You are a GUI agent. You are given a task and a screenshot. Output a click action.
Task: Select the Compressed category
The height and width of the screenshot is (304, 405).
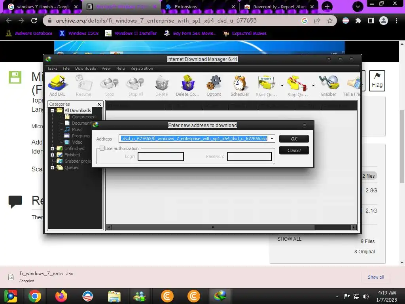83,117
